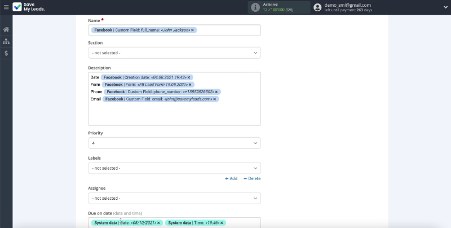
Task: Click inside the Due on date field
Action: point(174,223)
